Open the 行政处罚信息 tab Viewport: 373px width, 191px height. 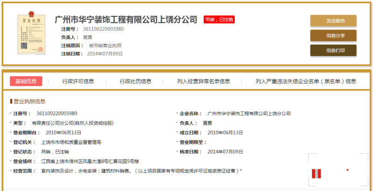click(135, 81)
